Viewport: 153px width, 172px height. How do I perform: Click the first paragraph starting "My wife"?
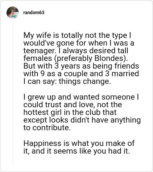(x=81, y=58)
